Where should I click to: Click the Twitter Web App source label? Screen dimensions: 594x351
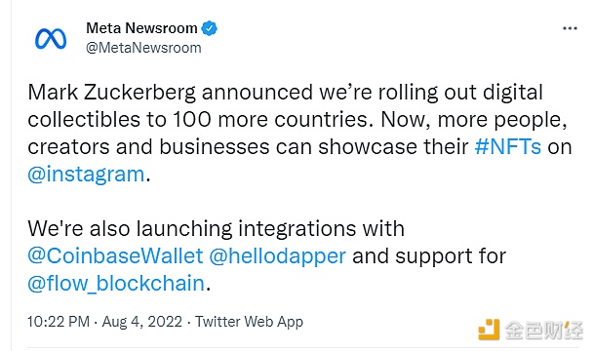click(x=249, y=322)
